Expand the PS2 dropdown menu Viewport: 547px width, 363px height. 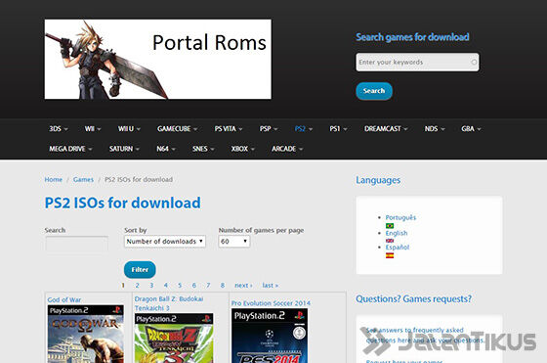304,129
